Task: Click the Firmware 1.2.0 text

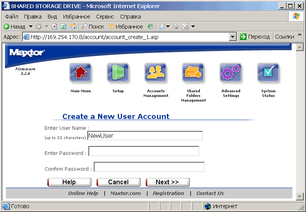Action: tap(25, 71)
